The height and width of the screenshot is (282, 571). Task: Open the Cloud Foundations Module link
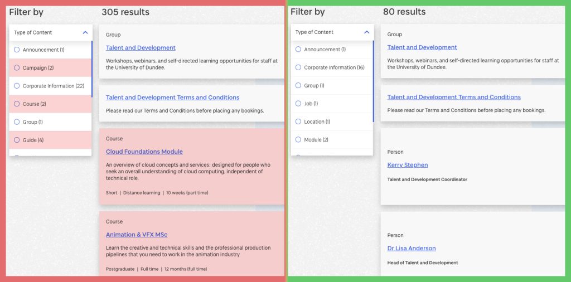[x=144, y=152]
